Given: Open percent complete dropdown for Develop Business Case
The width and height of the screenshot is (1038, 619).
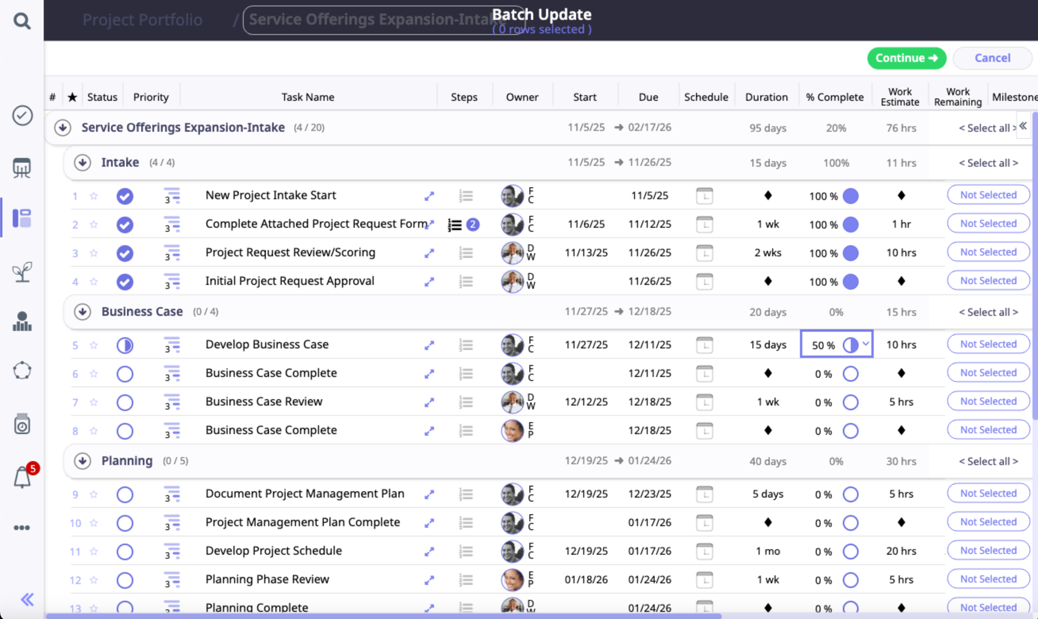Looking at the screenshot, I should pos(865,344).
